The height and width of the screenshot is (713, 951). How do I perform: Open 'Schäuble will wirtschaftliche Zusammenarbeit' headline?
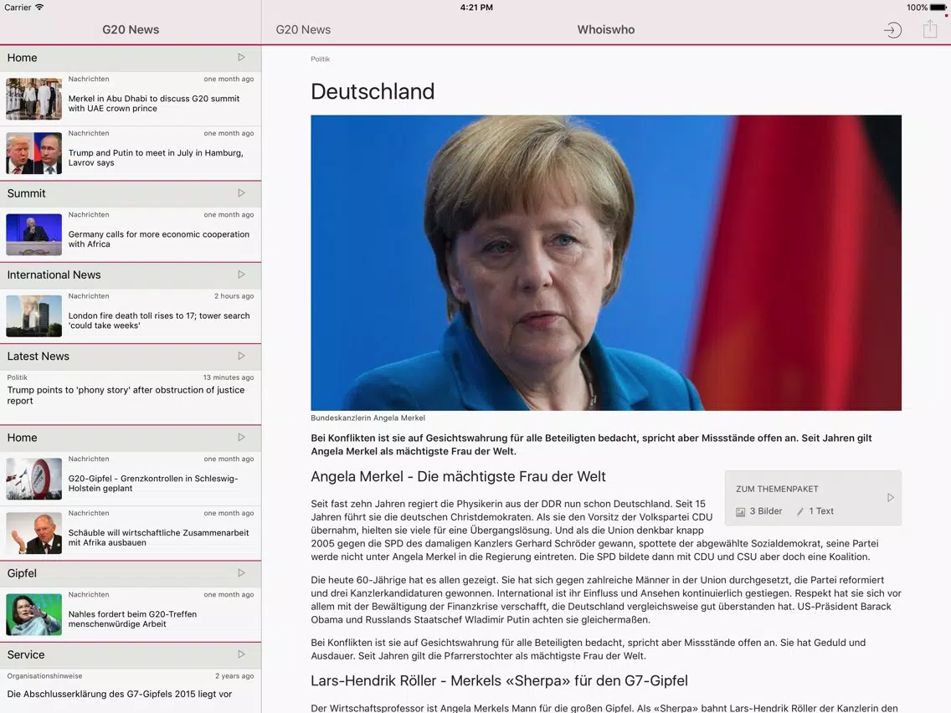coord(158,538)
